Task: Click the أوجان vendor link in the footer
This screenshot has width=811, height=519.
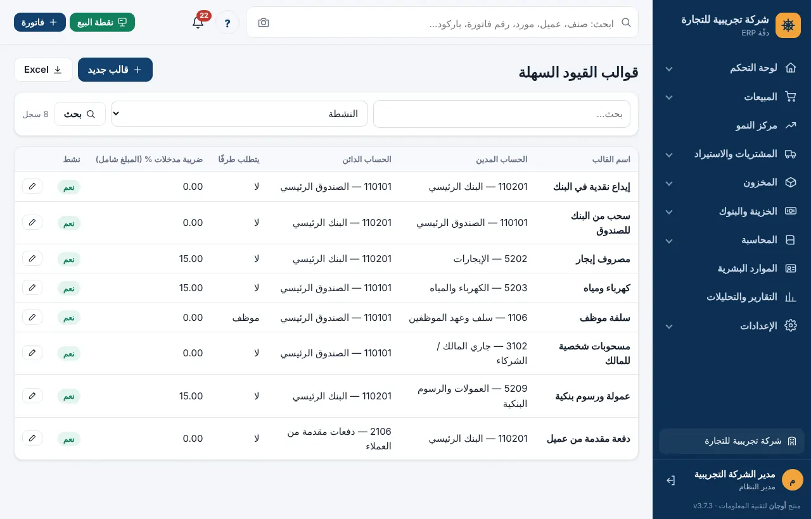Action: [777, 506]
